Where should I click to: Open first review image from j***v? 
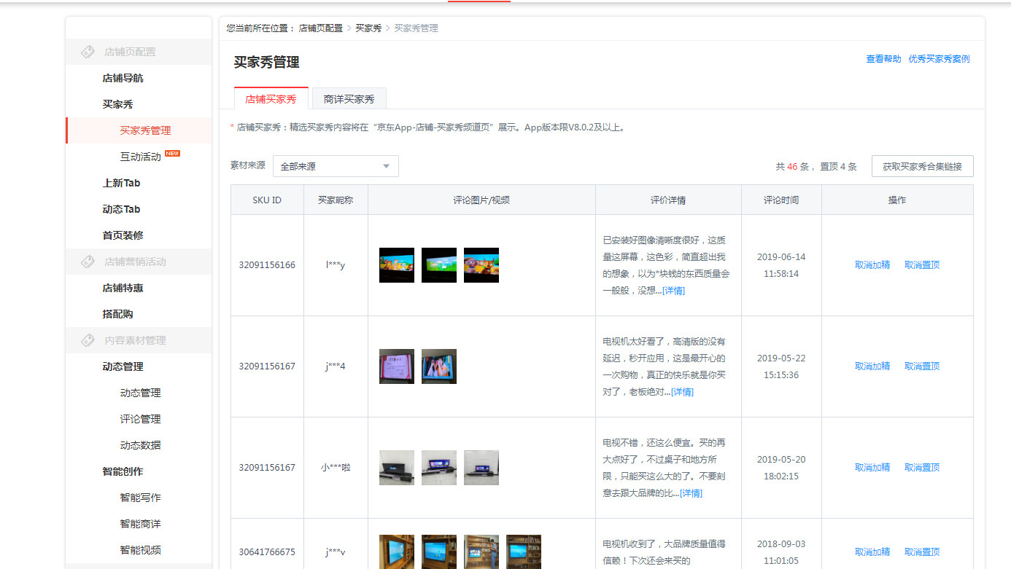point(397,552)
